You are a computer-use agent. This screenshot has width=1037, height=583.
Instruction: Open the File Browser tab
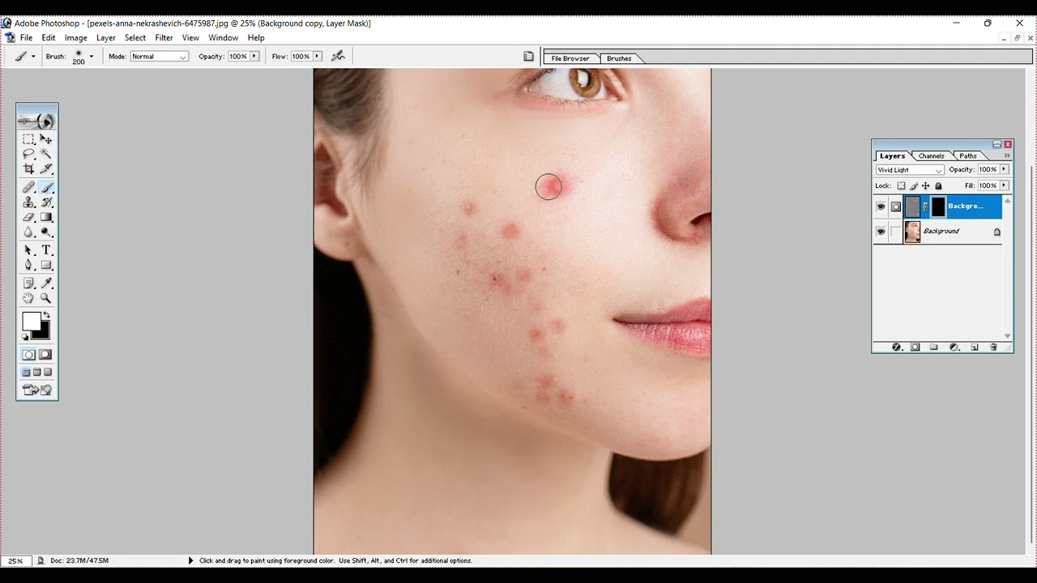pos(570,58)
